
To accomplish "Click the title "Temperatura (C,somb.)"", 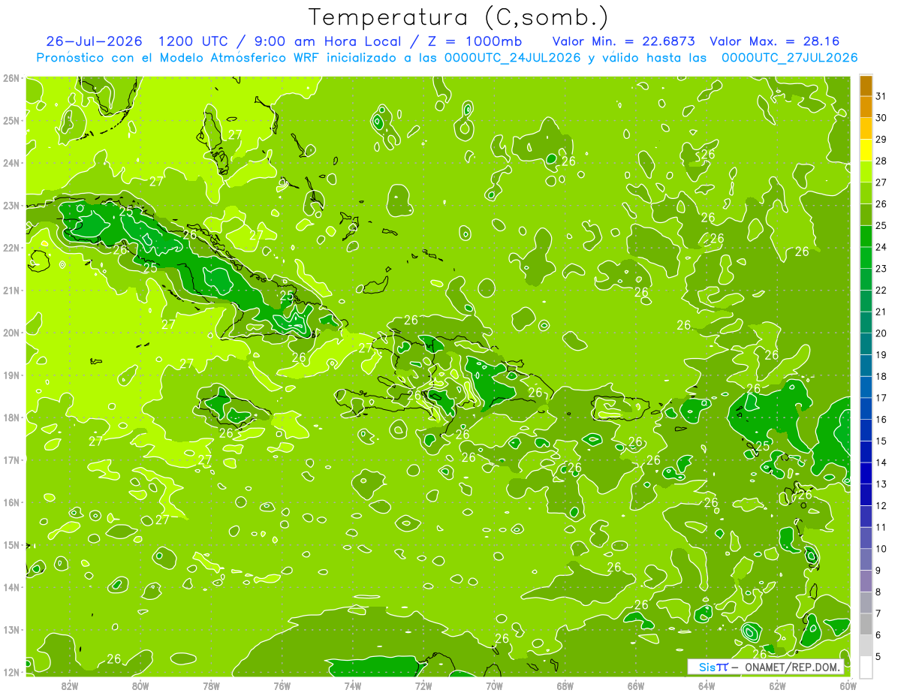I will coord(459,18).
